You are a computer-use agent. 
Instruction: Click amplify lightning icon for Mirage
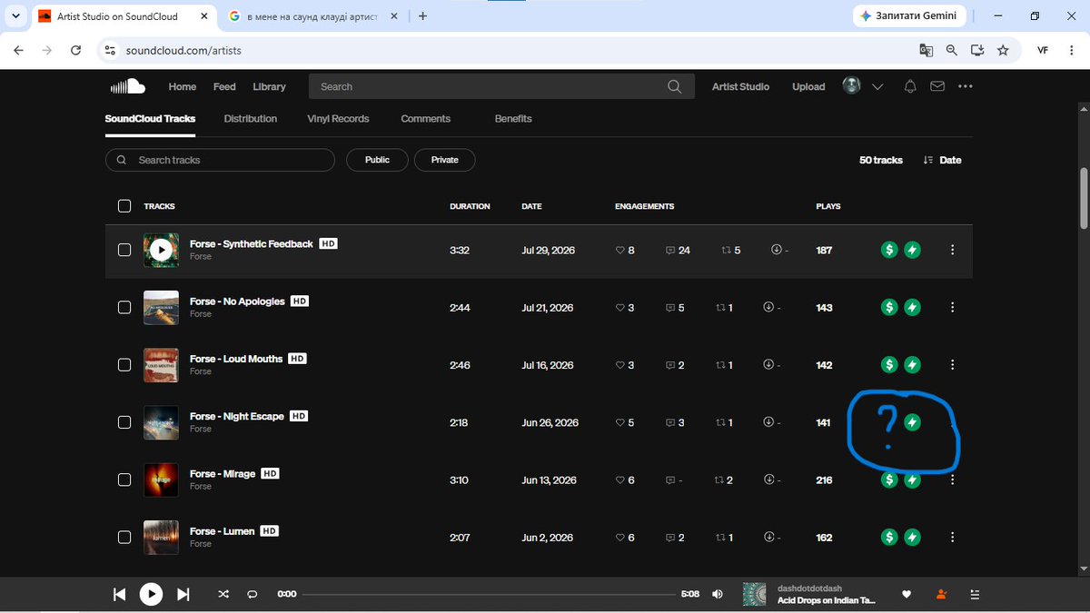point(912,480)
